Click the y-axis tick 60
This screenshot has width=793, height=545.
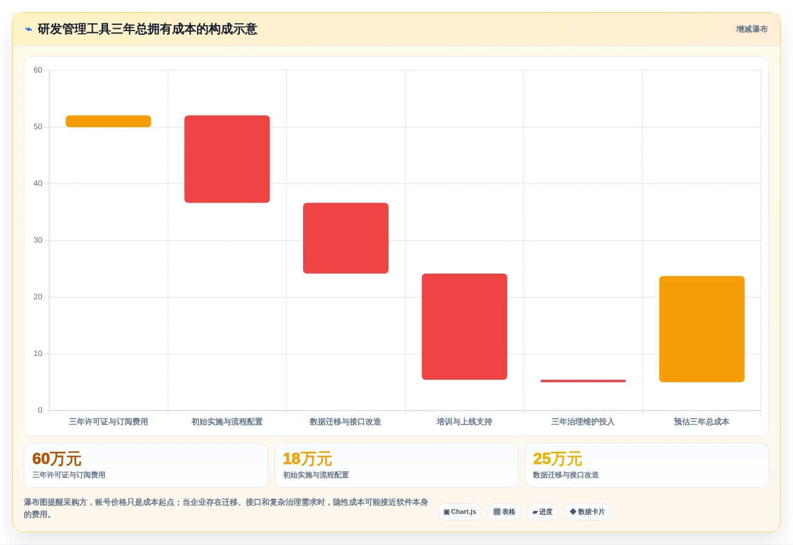(38, 70)
